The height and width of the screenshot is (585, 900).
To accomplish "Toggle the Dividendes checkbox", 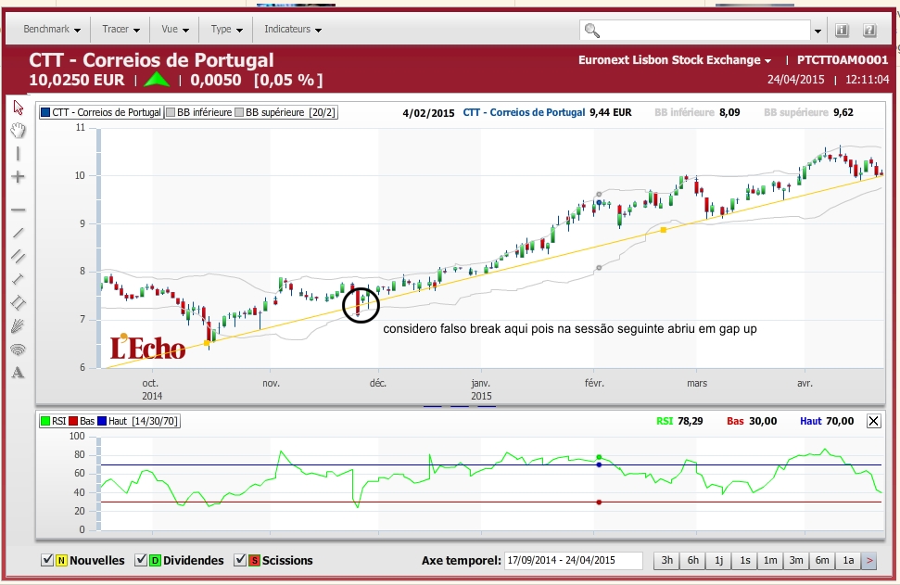I will point(141,560).
